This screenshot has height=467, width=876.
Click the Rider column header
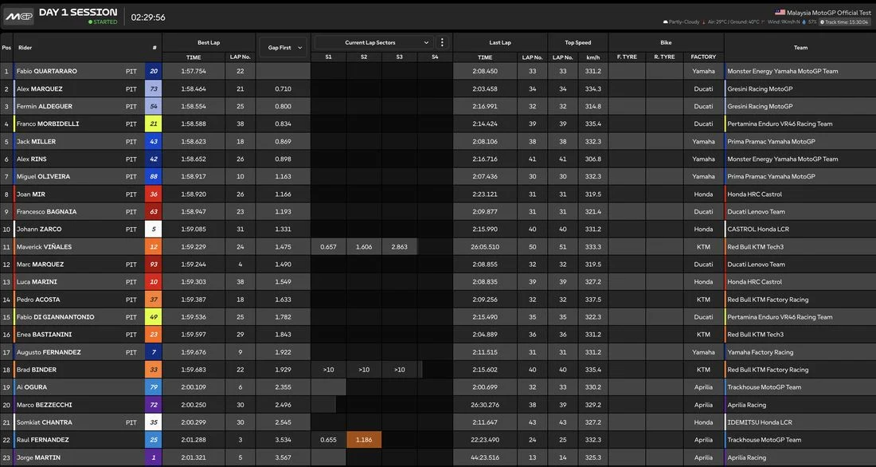(25, 48)
